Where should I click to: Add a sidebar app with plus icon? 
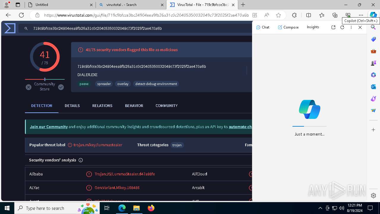pyautogui.click(x=373, y=130)
